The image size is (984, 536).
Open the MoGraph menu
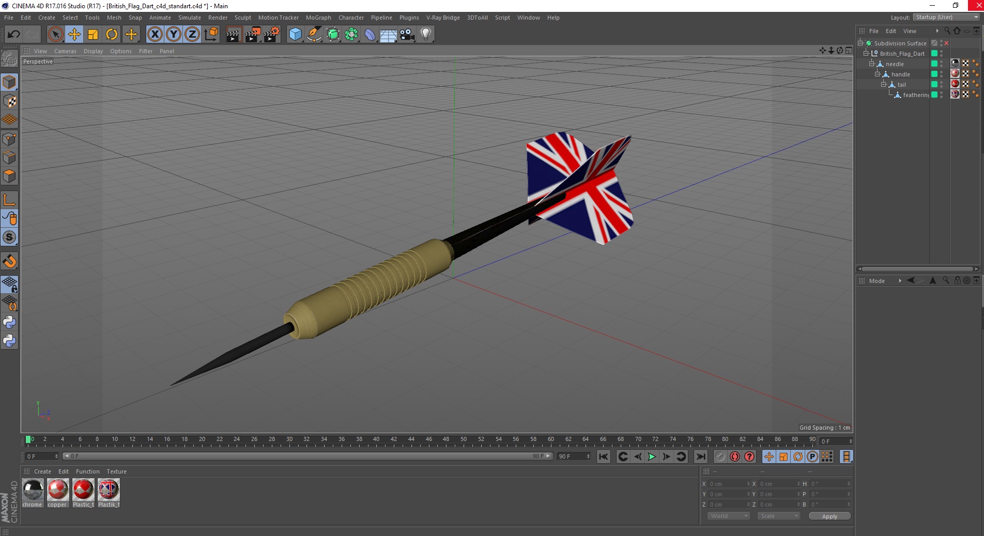[x=318, y=18]
